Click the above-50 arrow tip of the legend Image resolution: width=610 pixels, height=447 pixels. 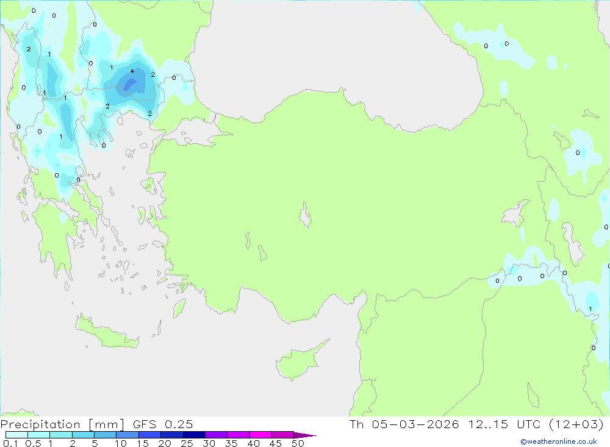click(x=304, y=435)
